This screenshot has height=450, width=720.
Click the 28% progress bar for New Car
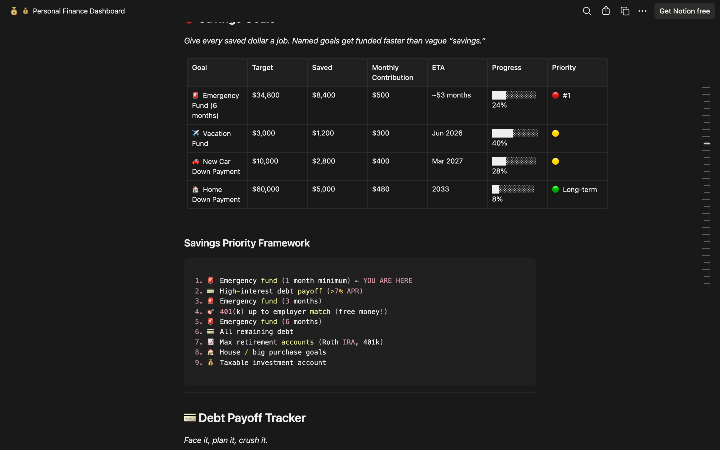[x=514, y=161]
